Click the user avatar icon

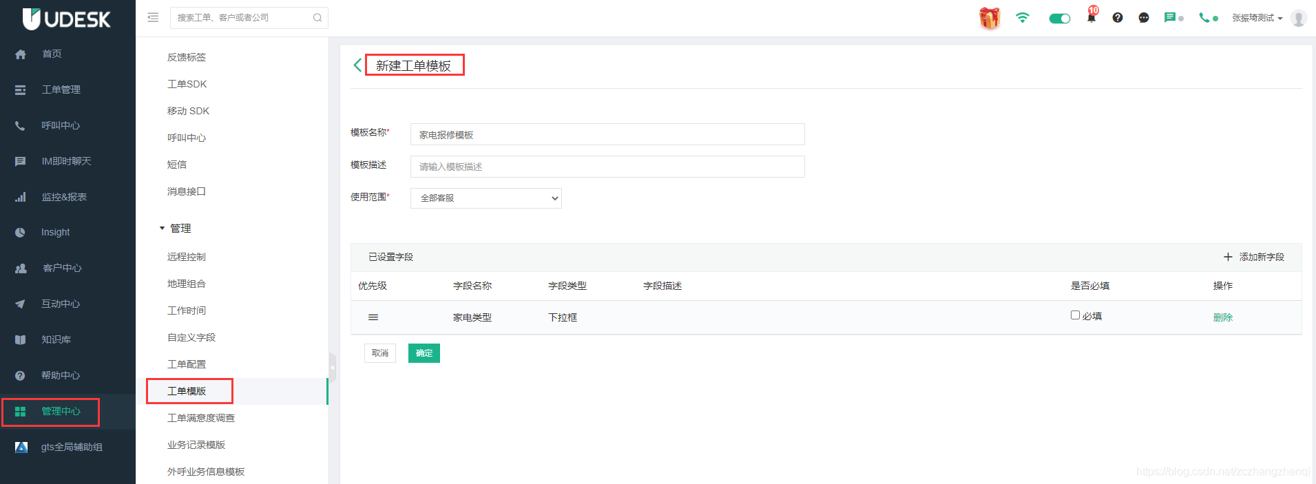click(x=1299, y=18)
